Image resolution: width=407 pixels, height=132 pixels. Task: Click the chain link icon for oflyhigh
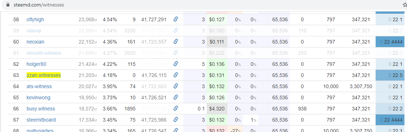pos(175,19)
